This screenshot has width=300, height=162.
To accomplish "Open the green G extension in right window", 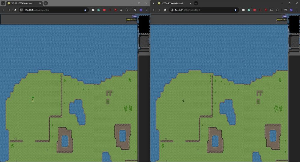I will click(249, 10).
